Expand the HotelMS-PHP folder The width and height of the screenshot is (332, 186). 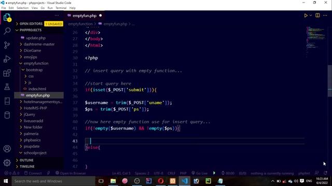35,108
